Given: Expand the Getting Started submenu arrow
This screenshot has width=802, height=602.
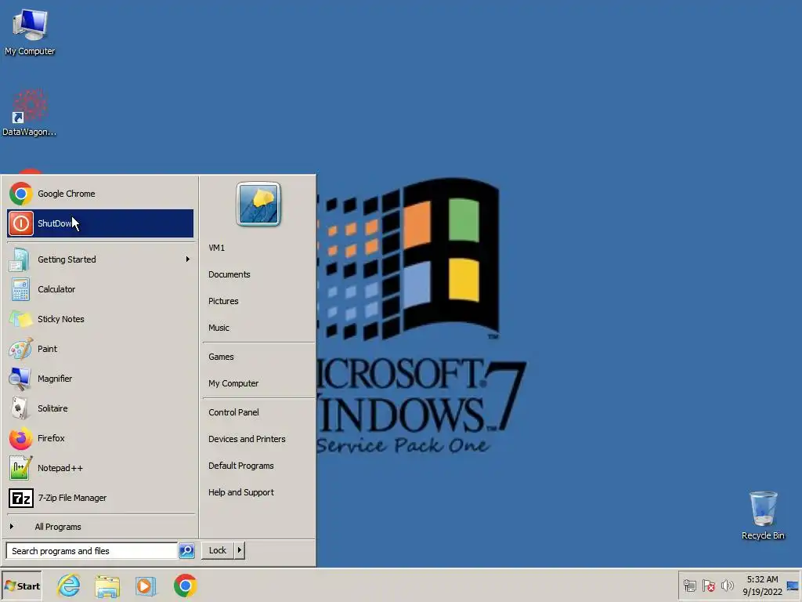Looking at the screenshot, I should pyautogui.click(x=188, y=259).
